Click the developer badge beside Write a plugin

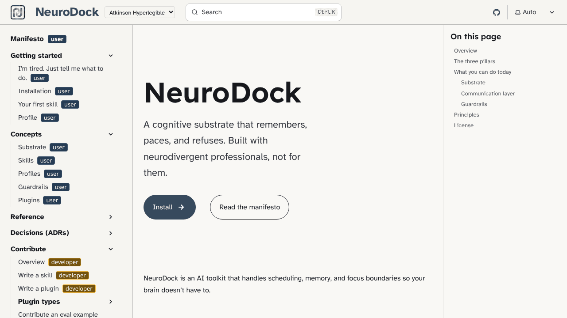pyautogui.click(x=79, y=288)
